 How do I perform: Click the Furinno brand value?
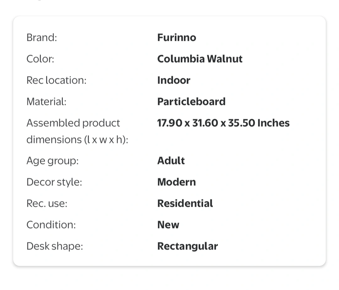177,37
